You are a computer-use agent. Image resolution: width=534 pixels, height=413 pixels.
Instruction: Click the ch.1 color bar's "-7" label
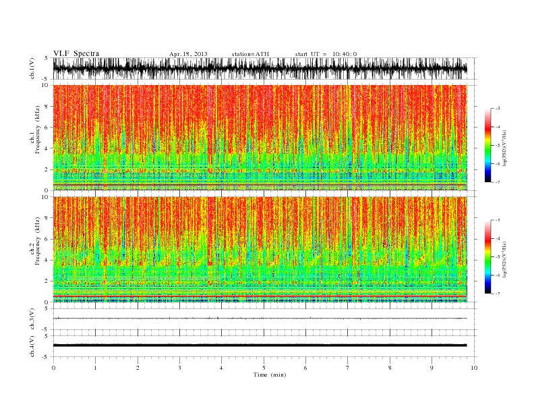(498, 182)
